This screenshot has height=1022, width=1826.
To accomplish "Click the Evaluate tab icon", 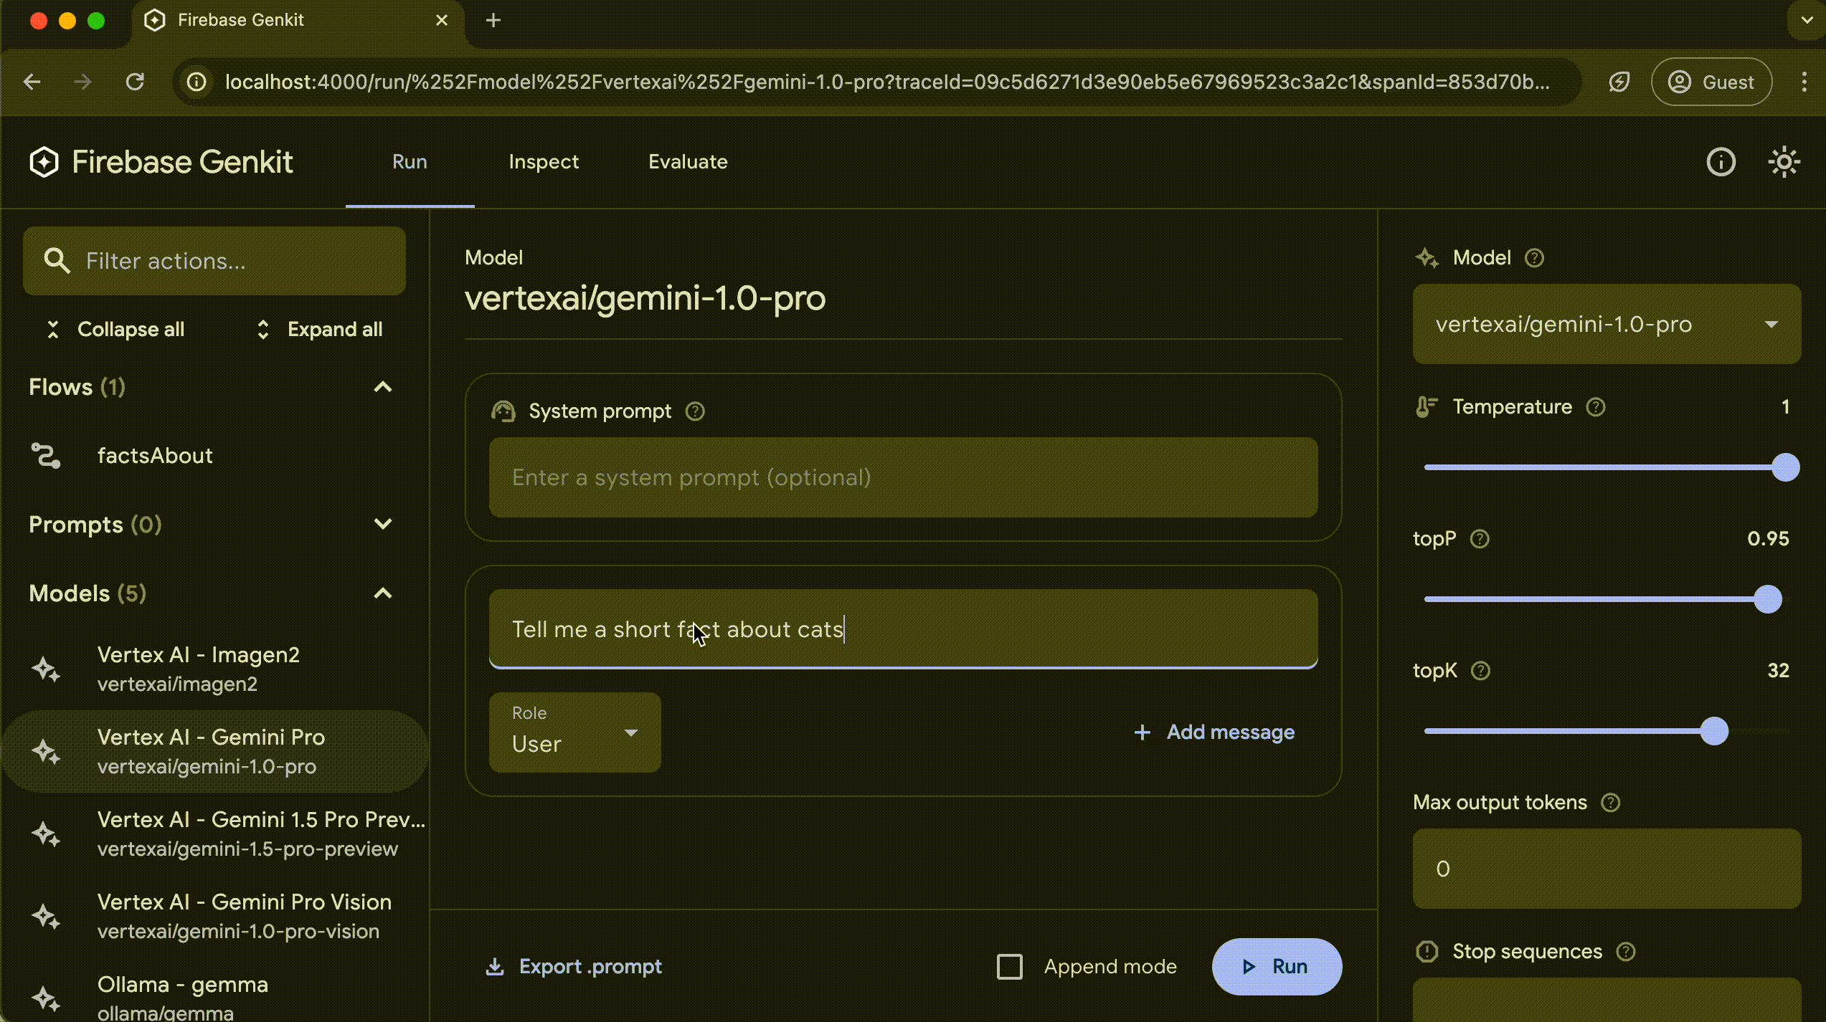I will pos(689,161).
